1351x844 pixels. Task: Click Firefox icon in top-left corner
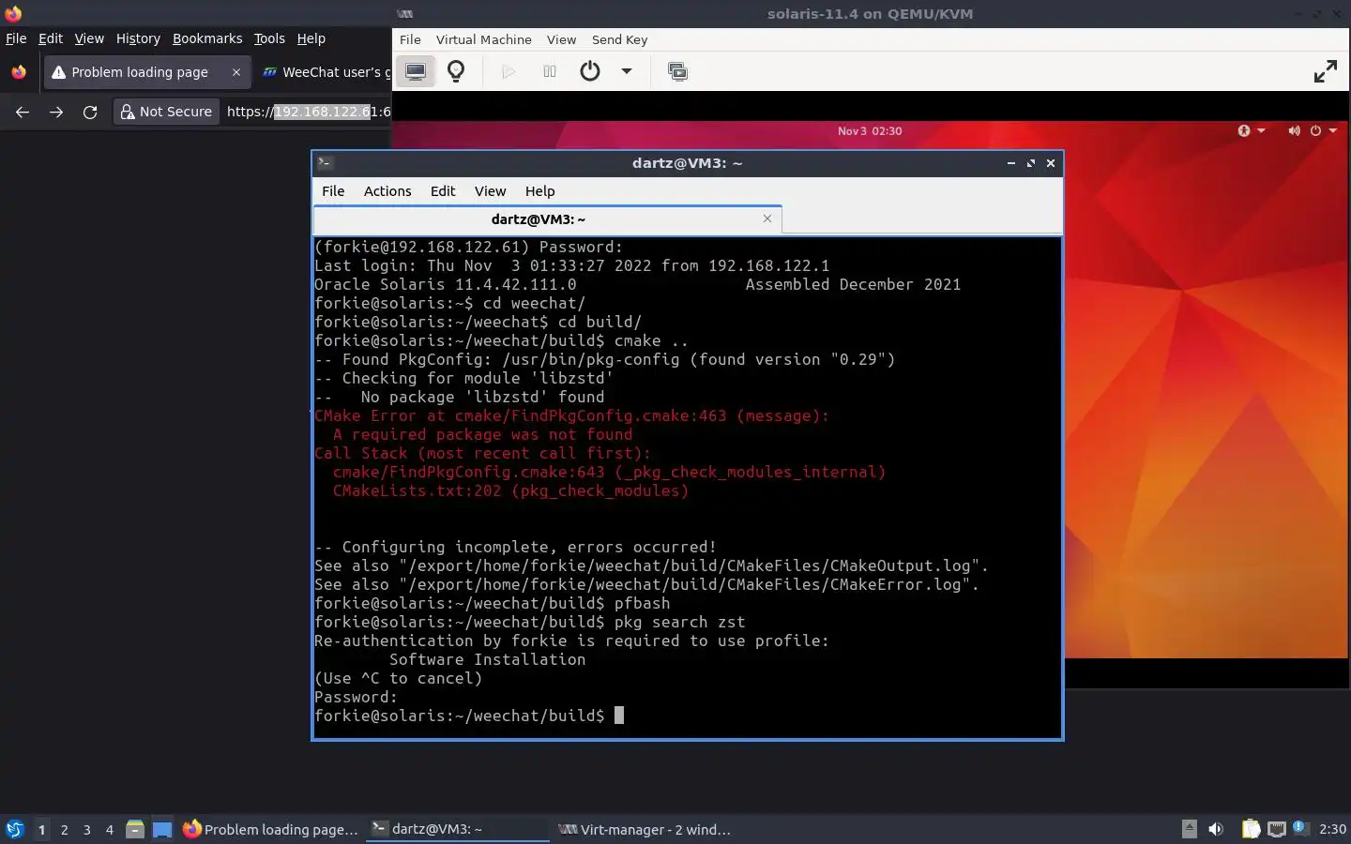pos(13,13)
